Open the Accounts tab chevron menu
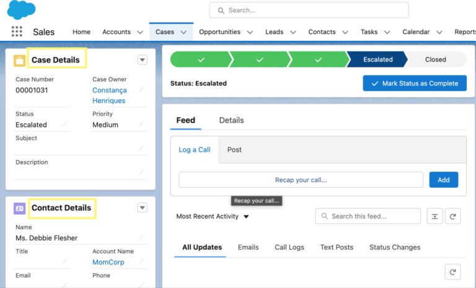Screen dimensions: 476x288 [140, 32]
